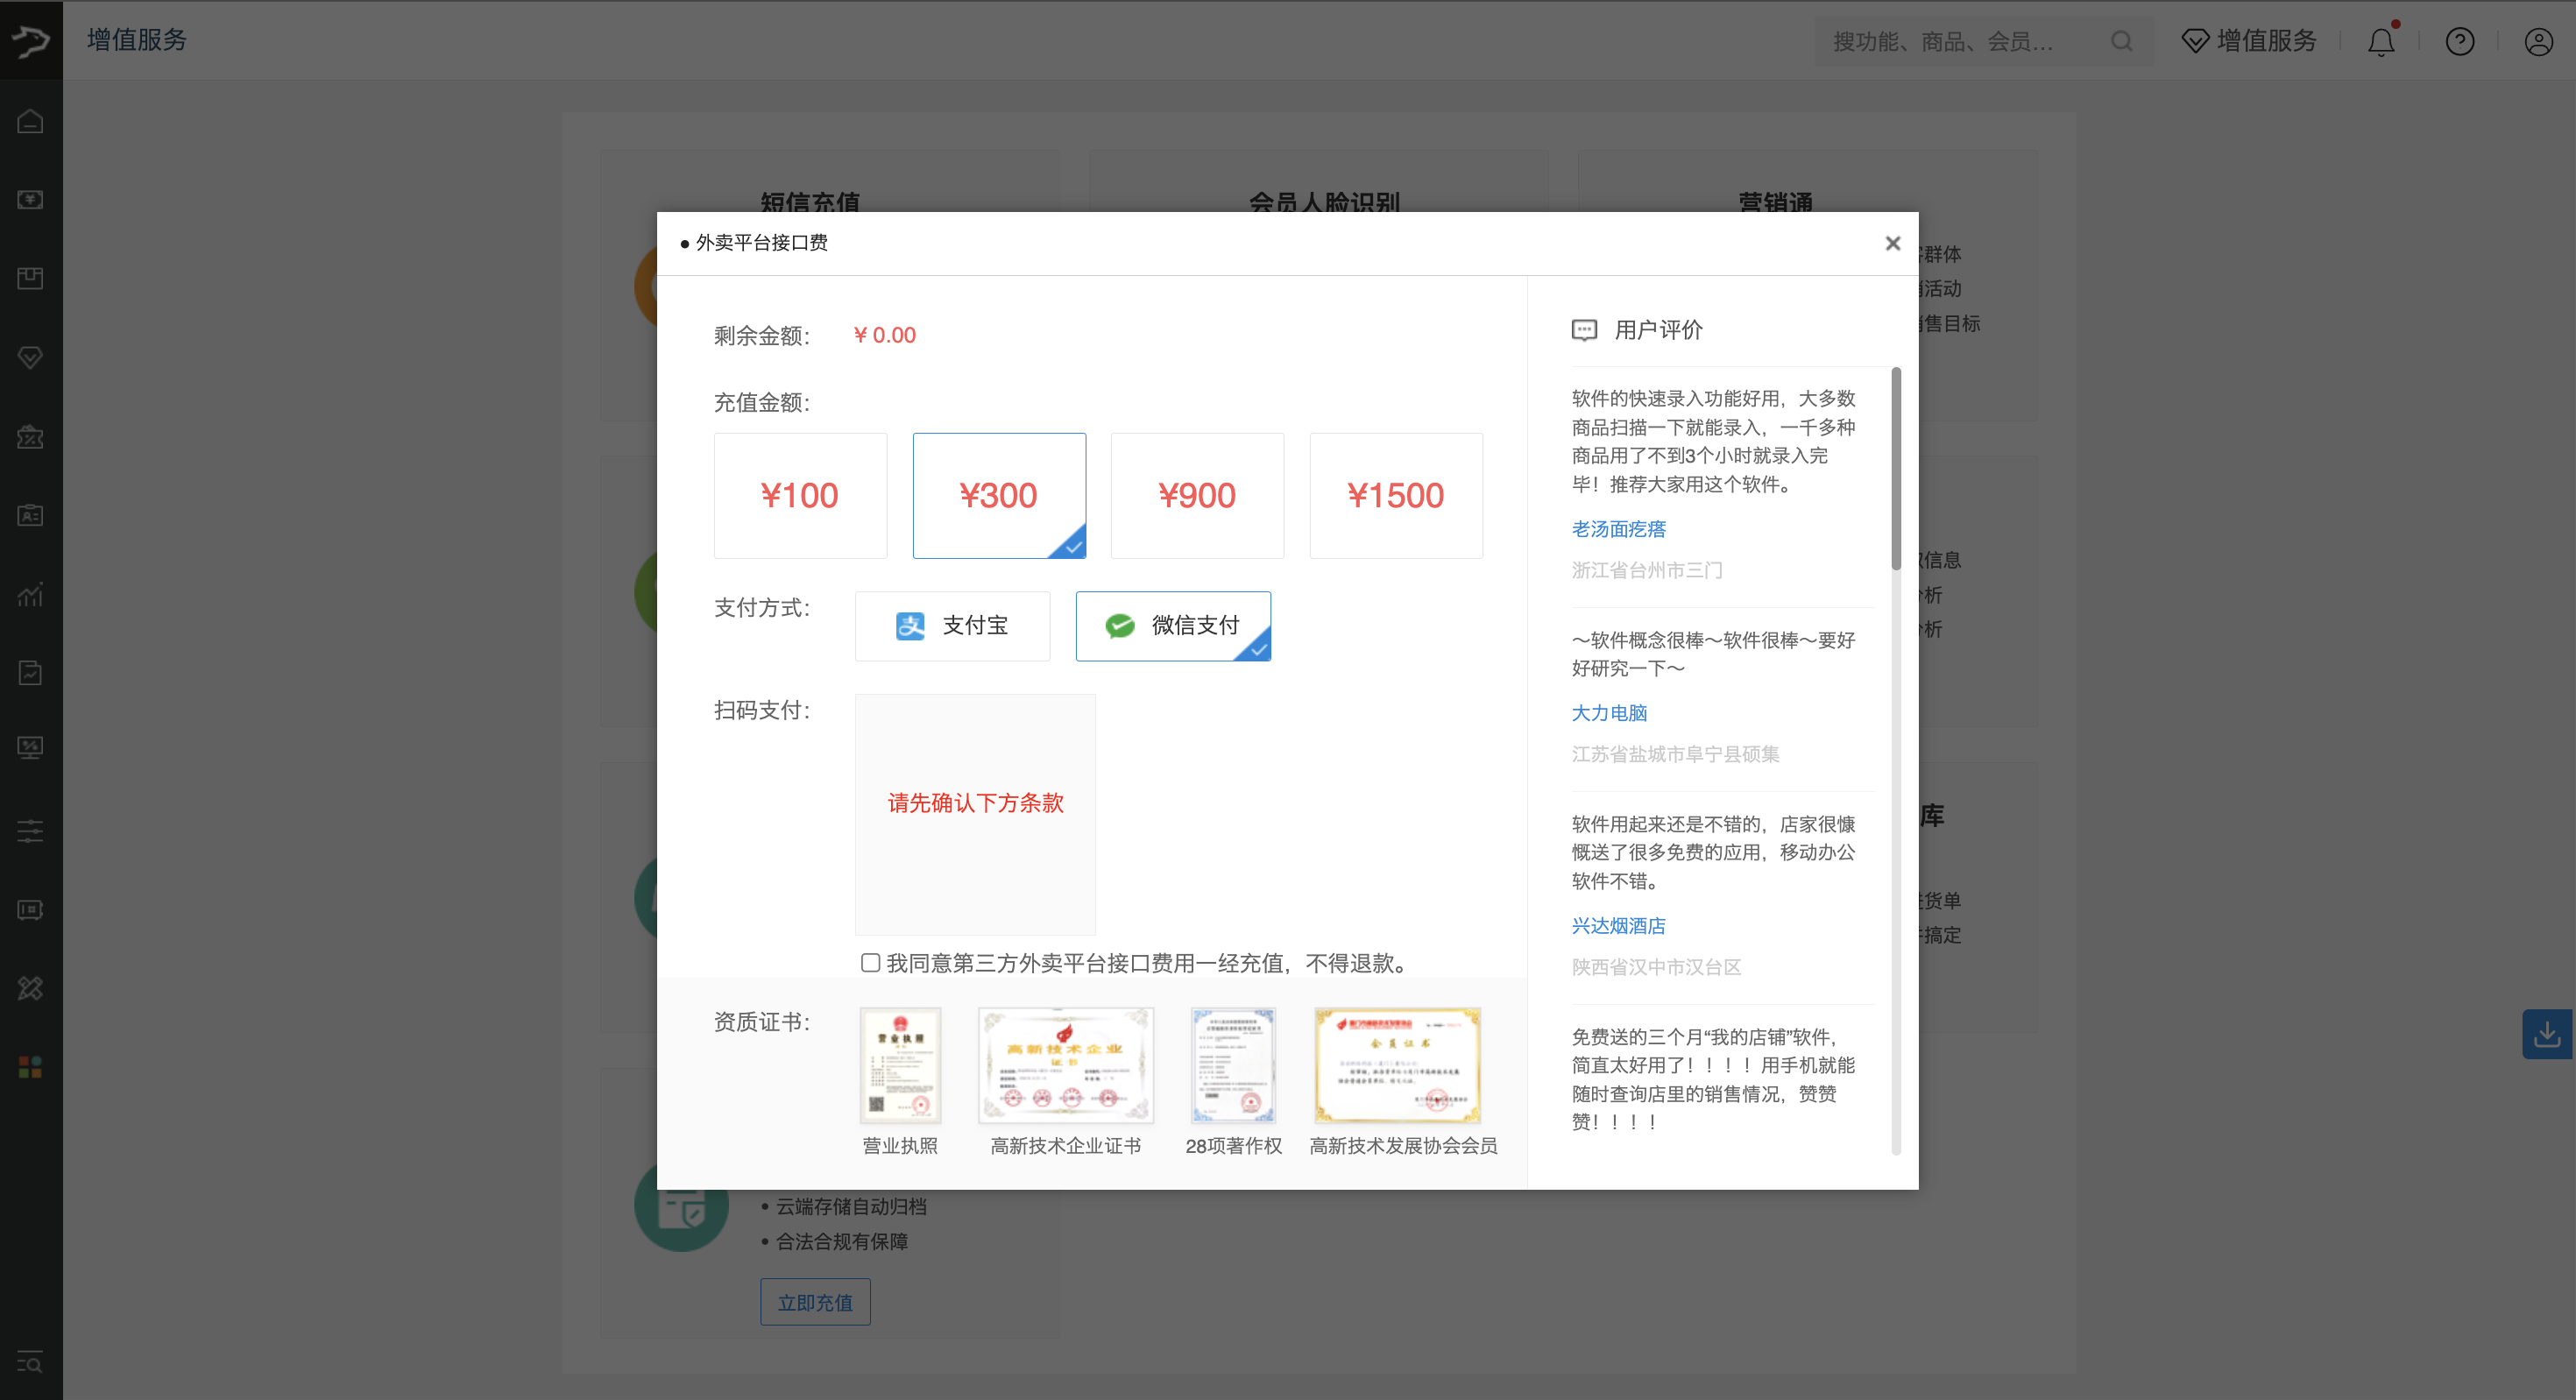2576x1400 pixels.
Task: Choose 支付宝 as payment method
Action: tap(952, 625)
